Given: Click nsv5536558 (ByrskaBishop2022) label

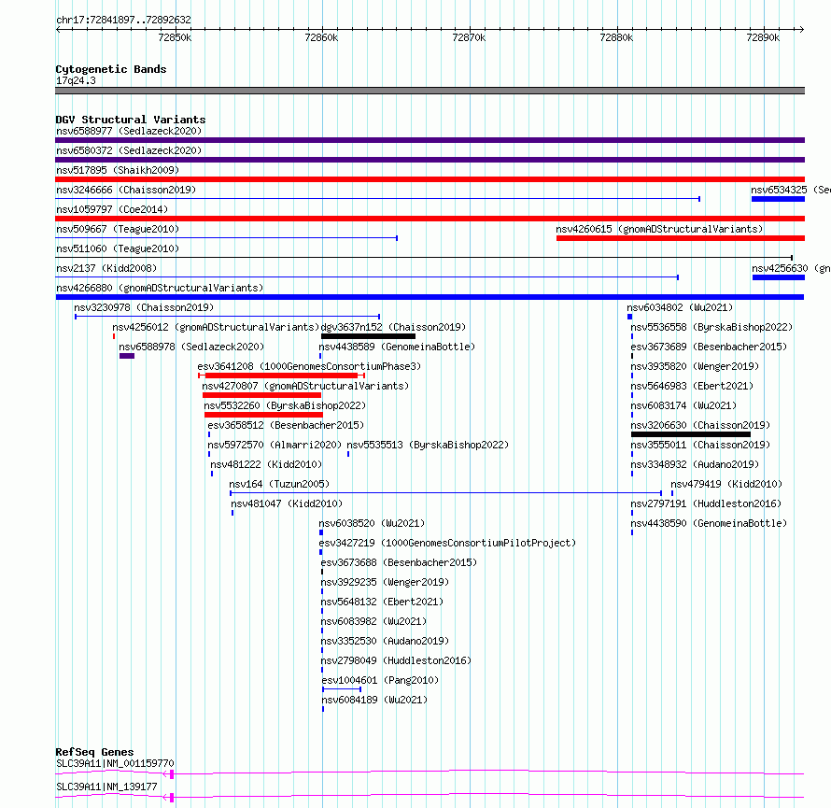Looking at the screenshot, I should (711, 327).
